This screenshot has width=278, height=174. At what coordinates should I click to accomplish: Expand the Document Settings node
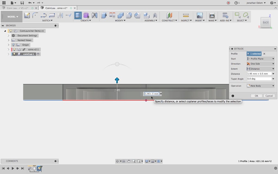(x=8, y=36)
